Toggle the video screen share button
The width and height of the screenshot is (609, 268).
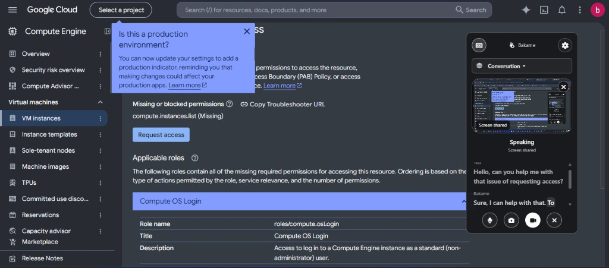pos(533,220)
